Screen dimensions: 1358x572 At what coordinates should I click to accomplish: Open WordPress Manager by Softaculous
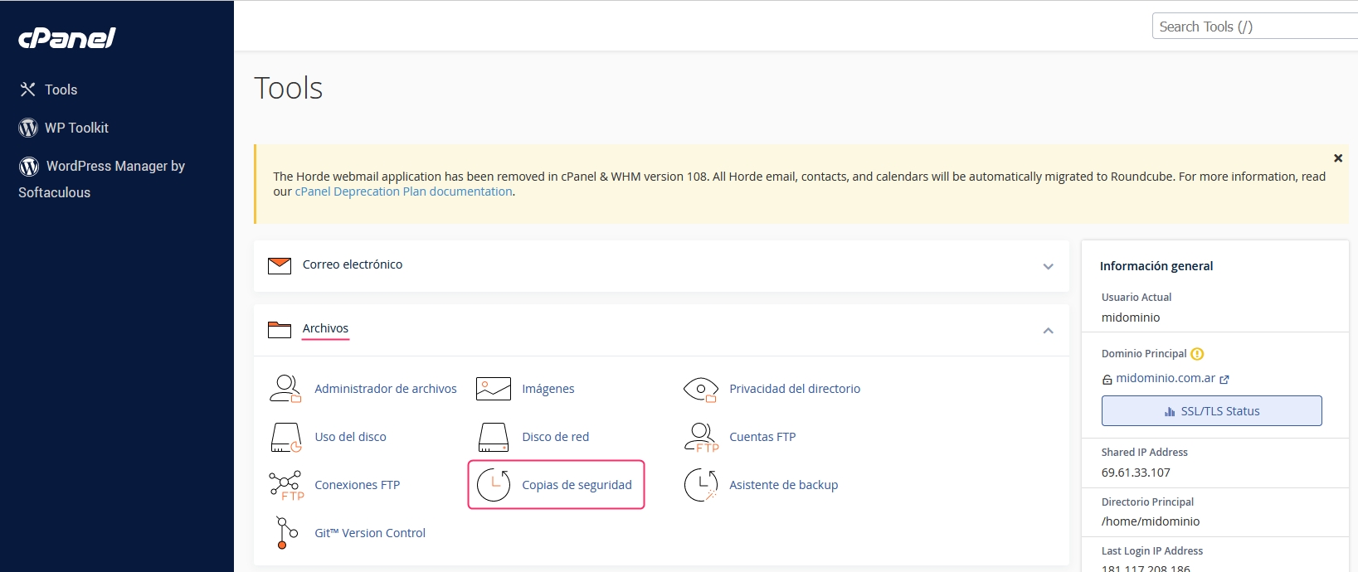tap(114, 167)
